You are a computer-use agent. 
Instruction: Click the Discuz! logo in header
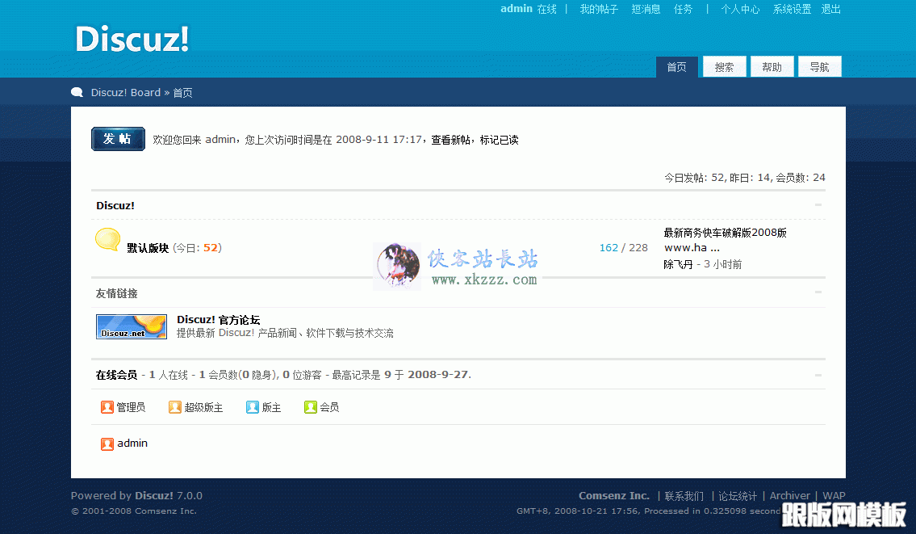click(x=132, y=40)
